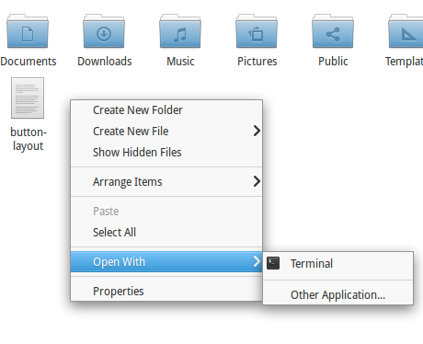Click the button-layout file name label
Image resolution: width=423 pixels, height=344 pixels.
tap(29, 139)
